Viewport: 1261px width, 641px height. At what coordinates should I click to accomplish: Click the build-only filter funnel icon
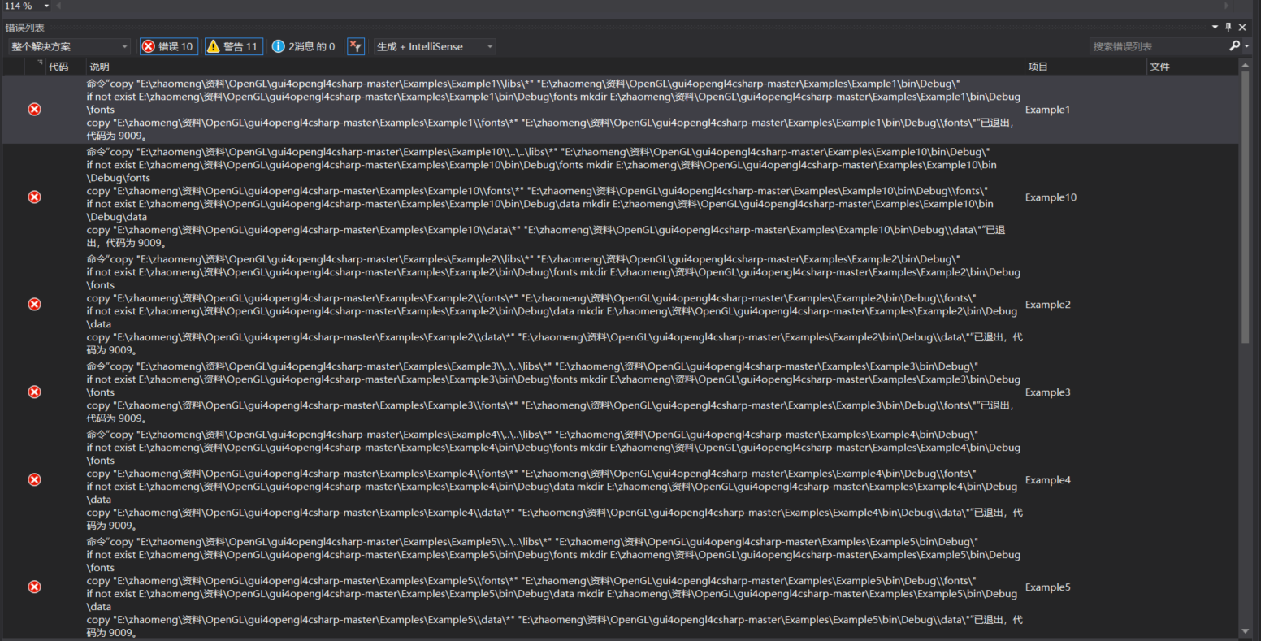(356, 46)
